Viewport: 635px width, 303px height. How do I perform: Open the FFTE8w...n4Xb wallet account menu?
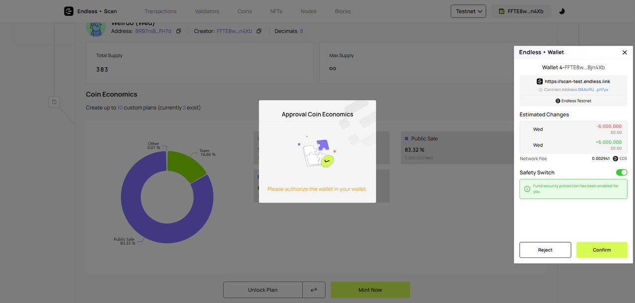521,11
